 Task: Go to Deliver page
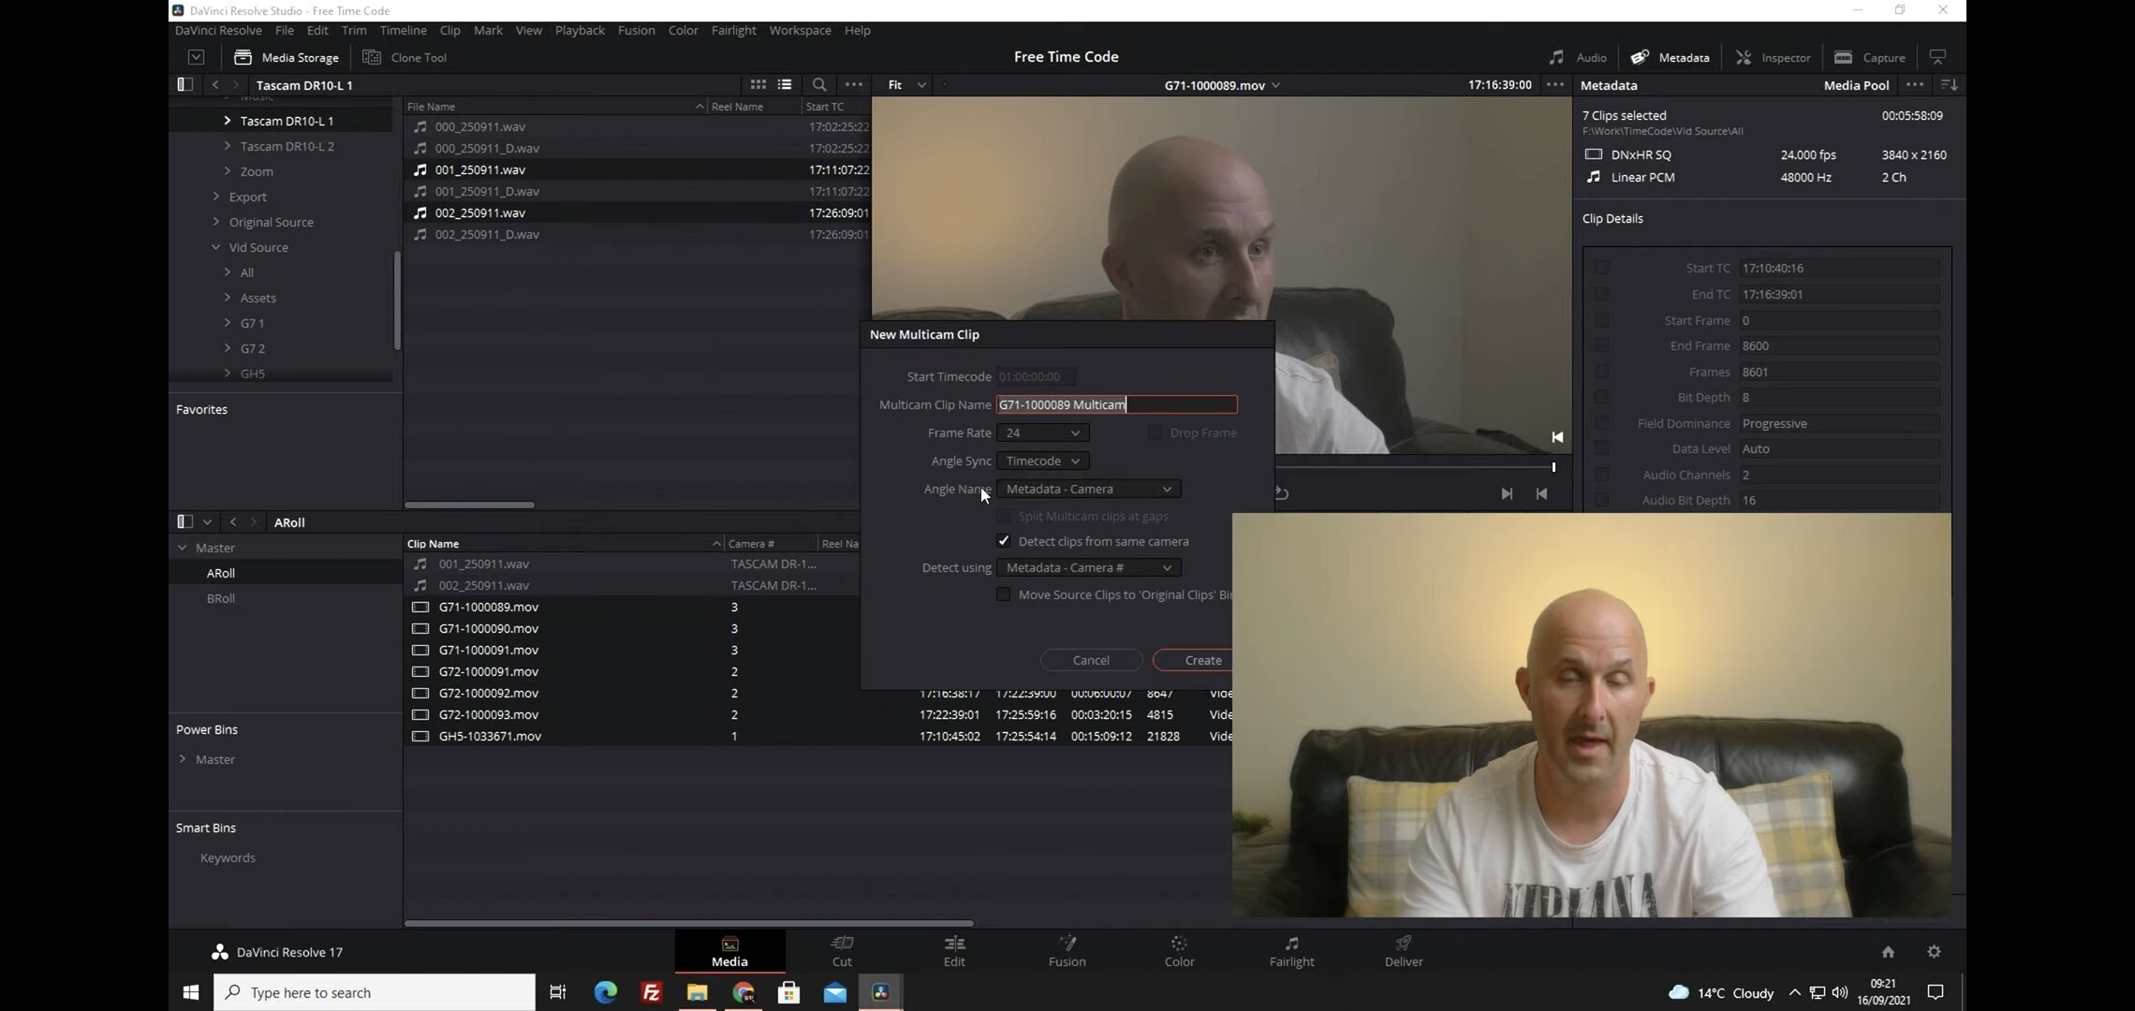(1404, 951)
